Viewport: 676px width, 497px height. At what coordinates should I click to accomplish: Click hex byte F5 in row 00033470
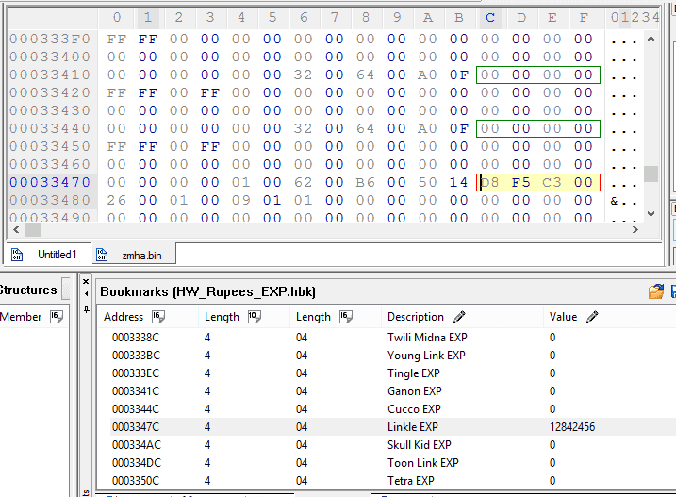tap(520, 183)
